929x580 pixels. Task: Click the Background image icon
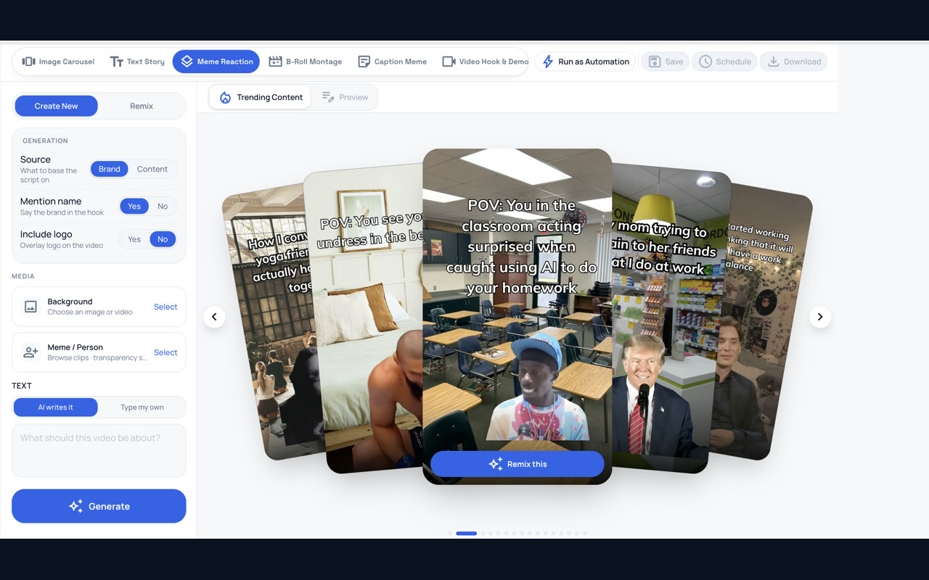[30, 307]
